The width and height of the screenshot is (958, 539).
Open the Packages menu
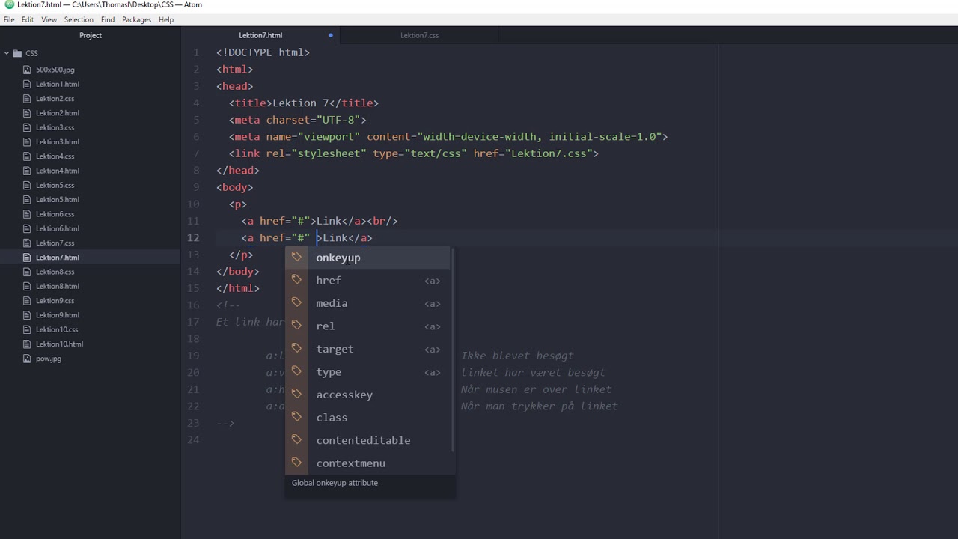click(136, 19)
